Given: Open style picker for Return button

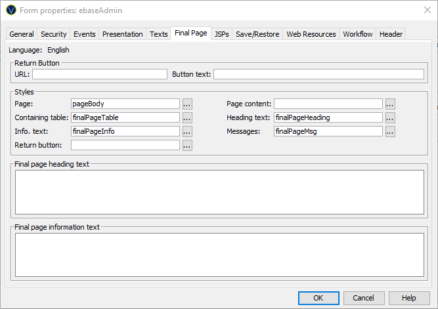Looking at the screenshot, I should click(187, 145).
